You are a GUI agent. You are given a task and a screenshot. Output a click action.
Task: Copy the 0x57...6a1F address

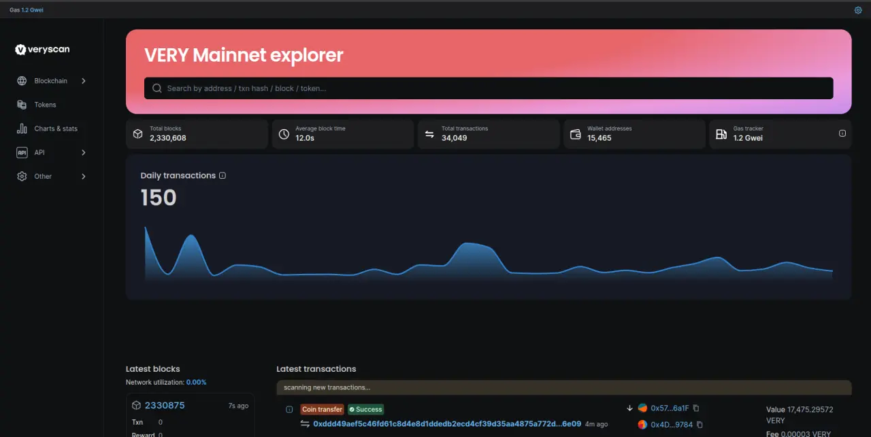pyautogui.click(x=696, y=408)
